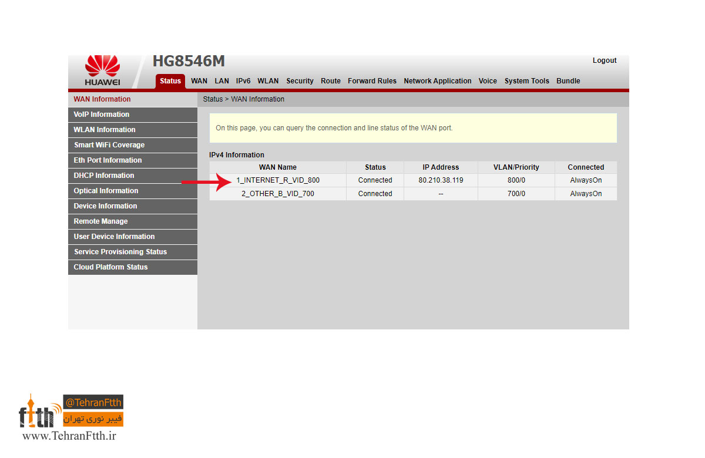The width and height of the screenshot is (705, 458).
Task: Open VoIP Information page
Action: click(x=133, y=114)
